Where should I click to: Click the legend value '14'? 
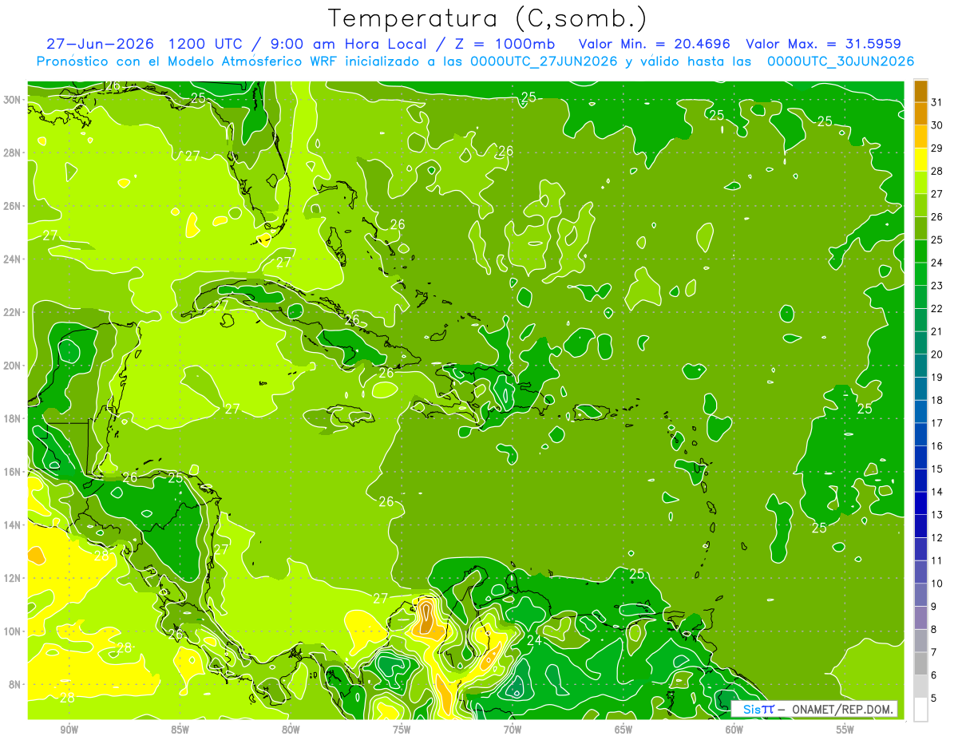point(937,492)
